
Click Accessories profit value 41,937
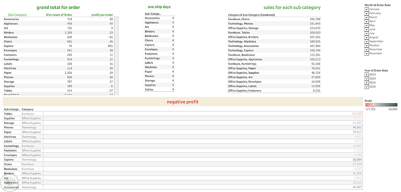point(357,188)
